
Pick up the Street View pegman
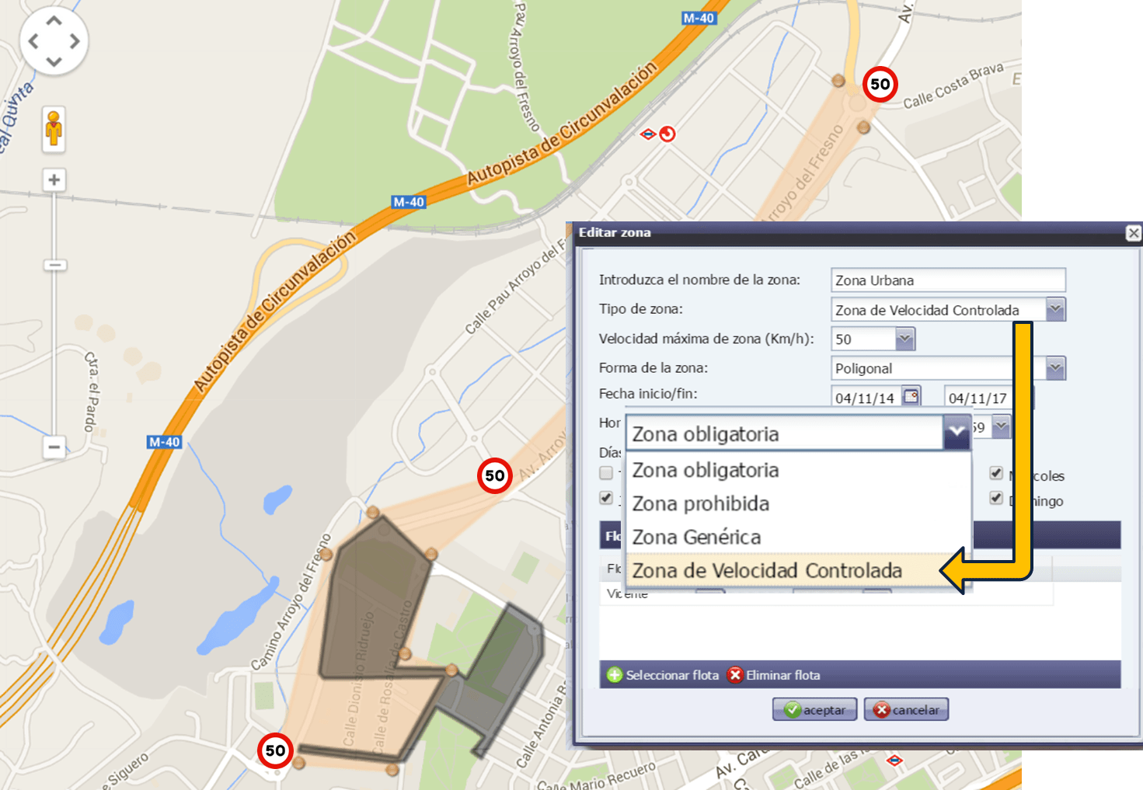pos(54,128)
